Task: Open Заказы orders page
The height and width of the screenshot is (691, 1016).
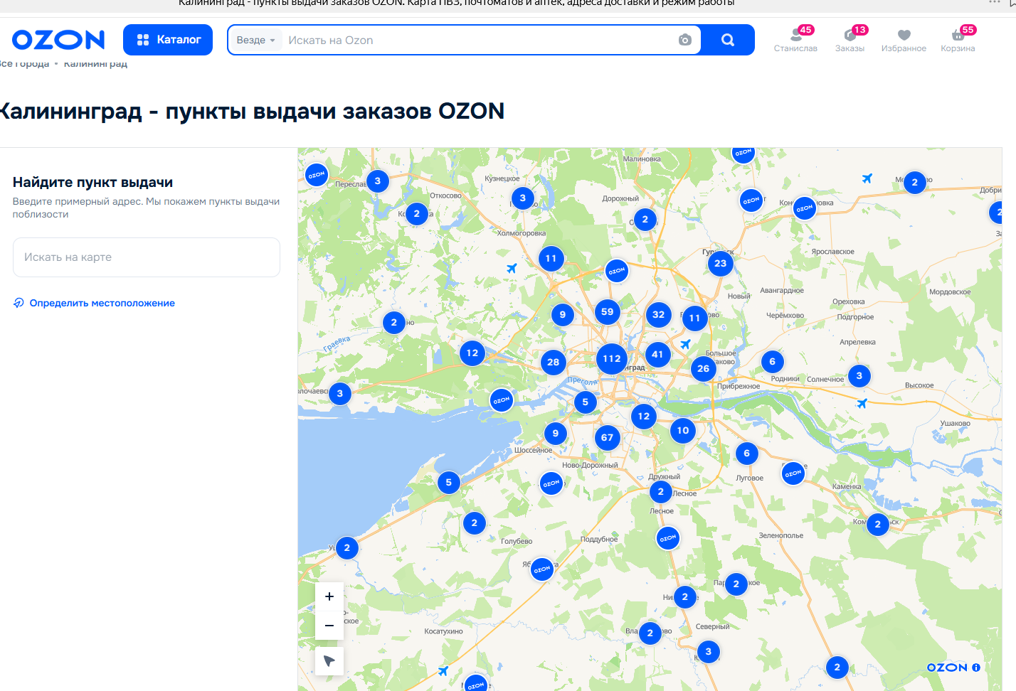Action: (x=850, y=40)
